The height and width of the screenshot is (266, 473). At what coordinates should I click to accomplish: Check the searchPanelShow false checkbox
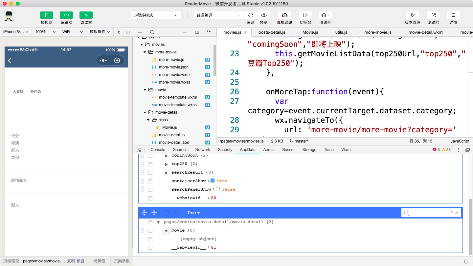coord(218,189)
